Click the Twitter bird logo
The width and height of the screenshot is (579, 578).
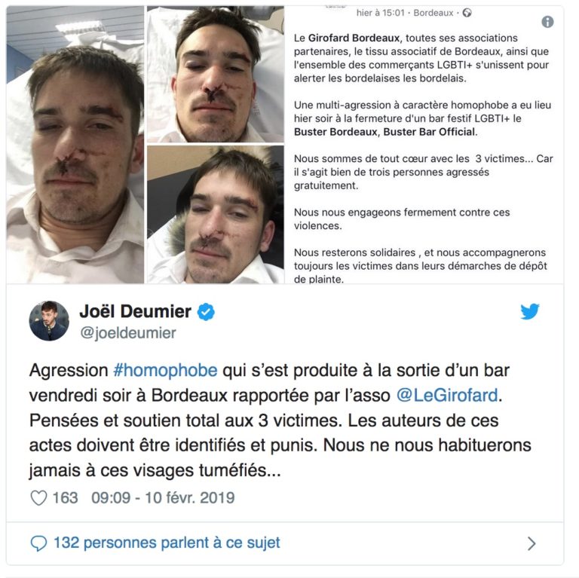[x=530, y=311]
